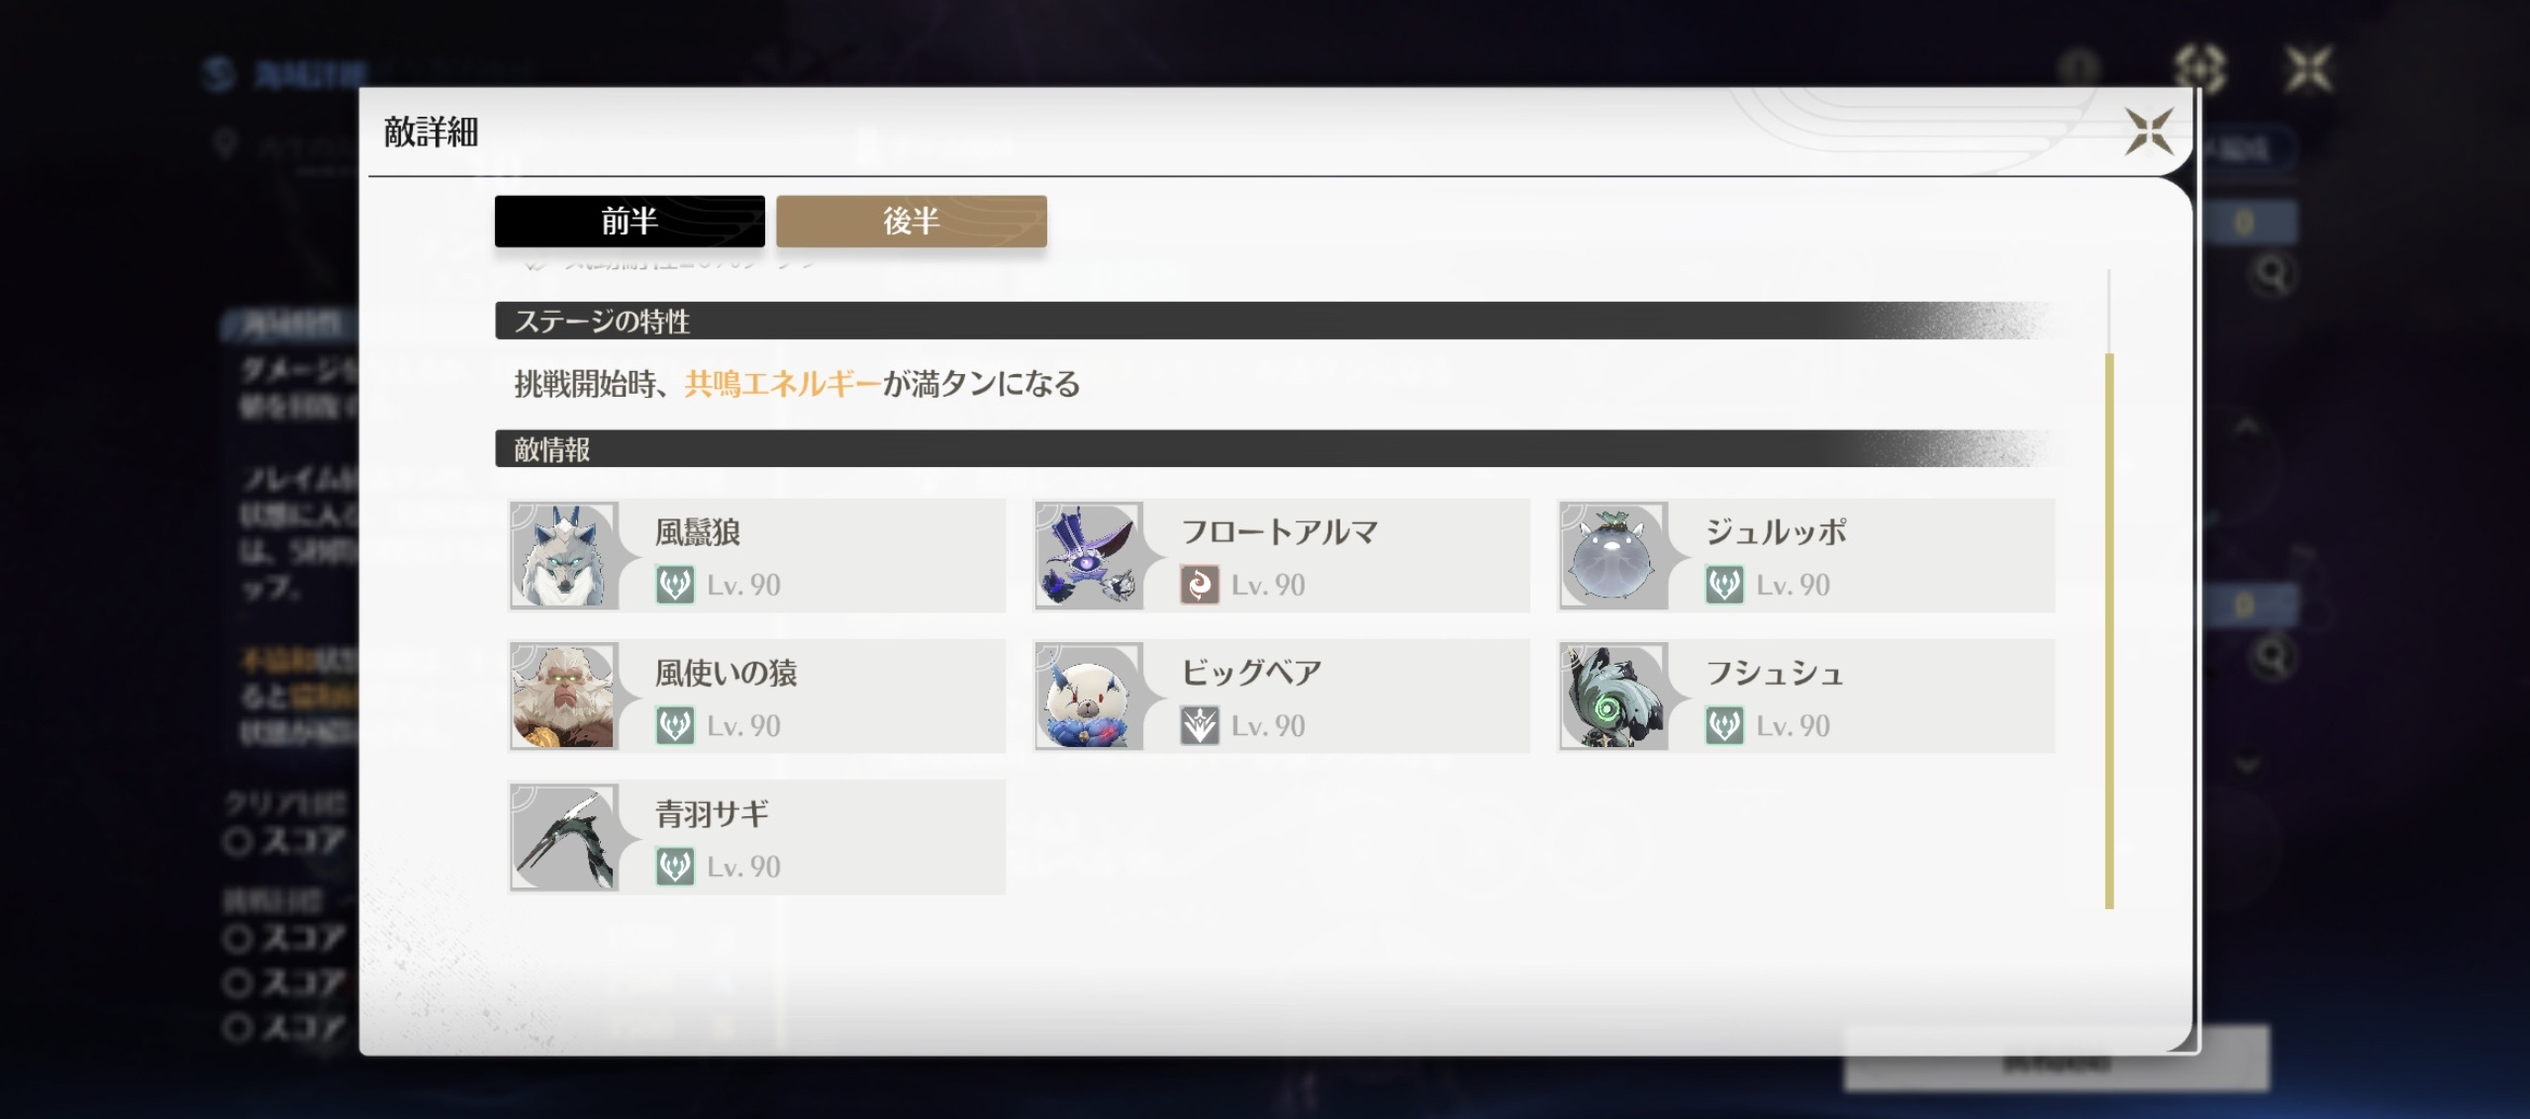
Task: Click the Glacio element icon under ビッグベア
Action: [1200, 725]
